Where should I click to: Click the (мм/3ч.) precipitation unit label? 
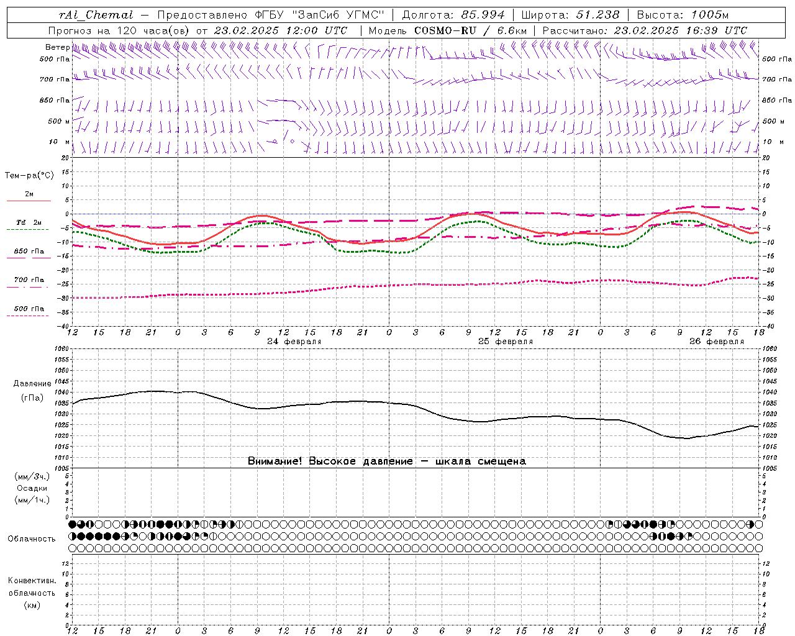pyautogui.click(x=32, y=477)
